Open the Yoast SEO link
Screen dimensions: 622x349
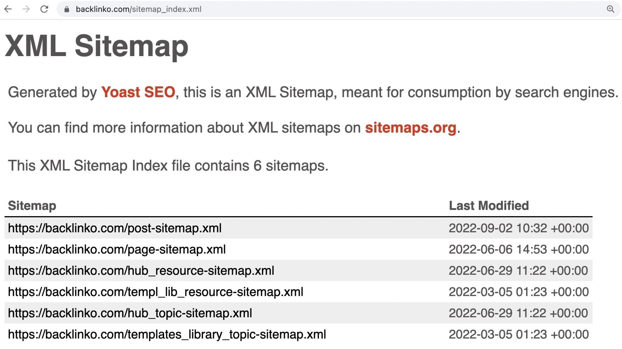[138, 92]
